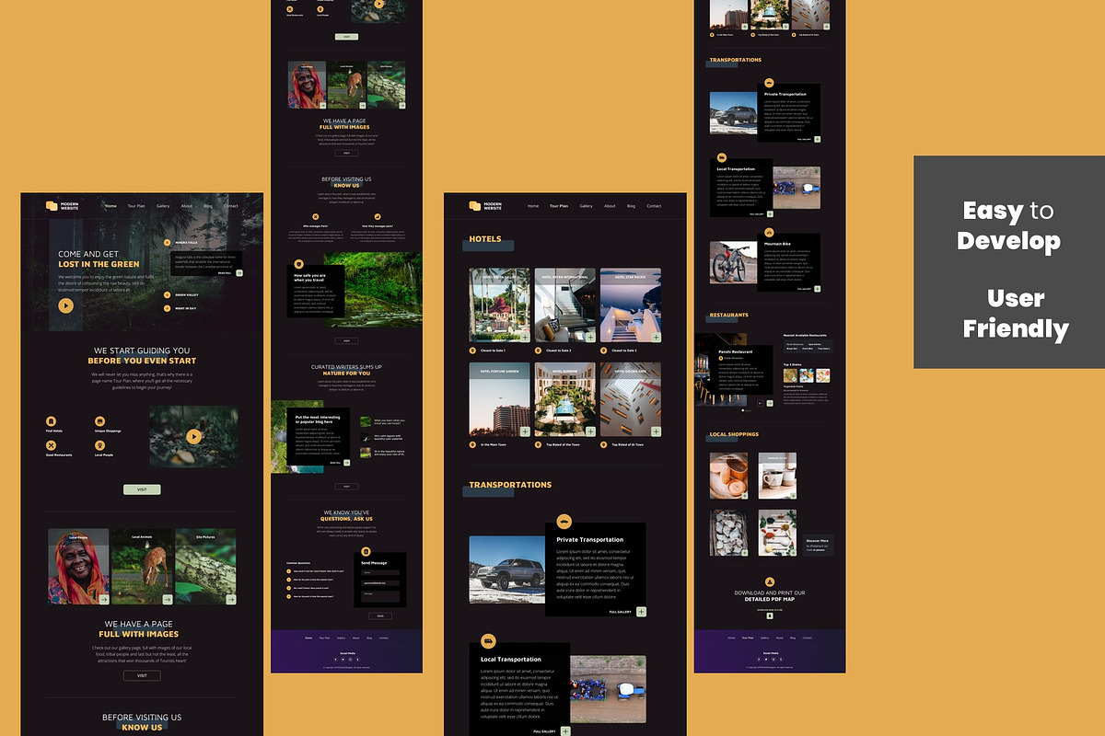Click TRANSPORTATIONS heading on Tour Plan page
The height and width of the screenshot is (736, 1105).
pyautogui.click(x=510, y=485)
